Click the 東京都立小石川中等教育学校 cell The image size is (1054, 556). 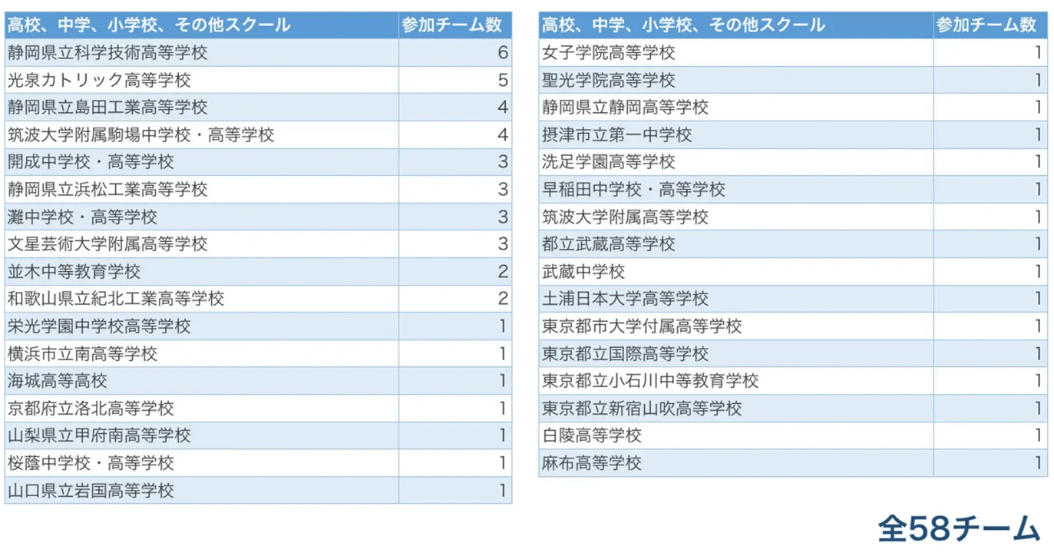[649, 381]
